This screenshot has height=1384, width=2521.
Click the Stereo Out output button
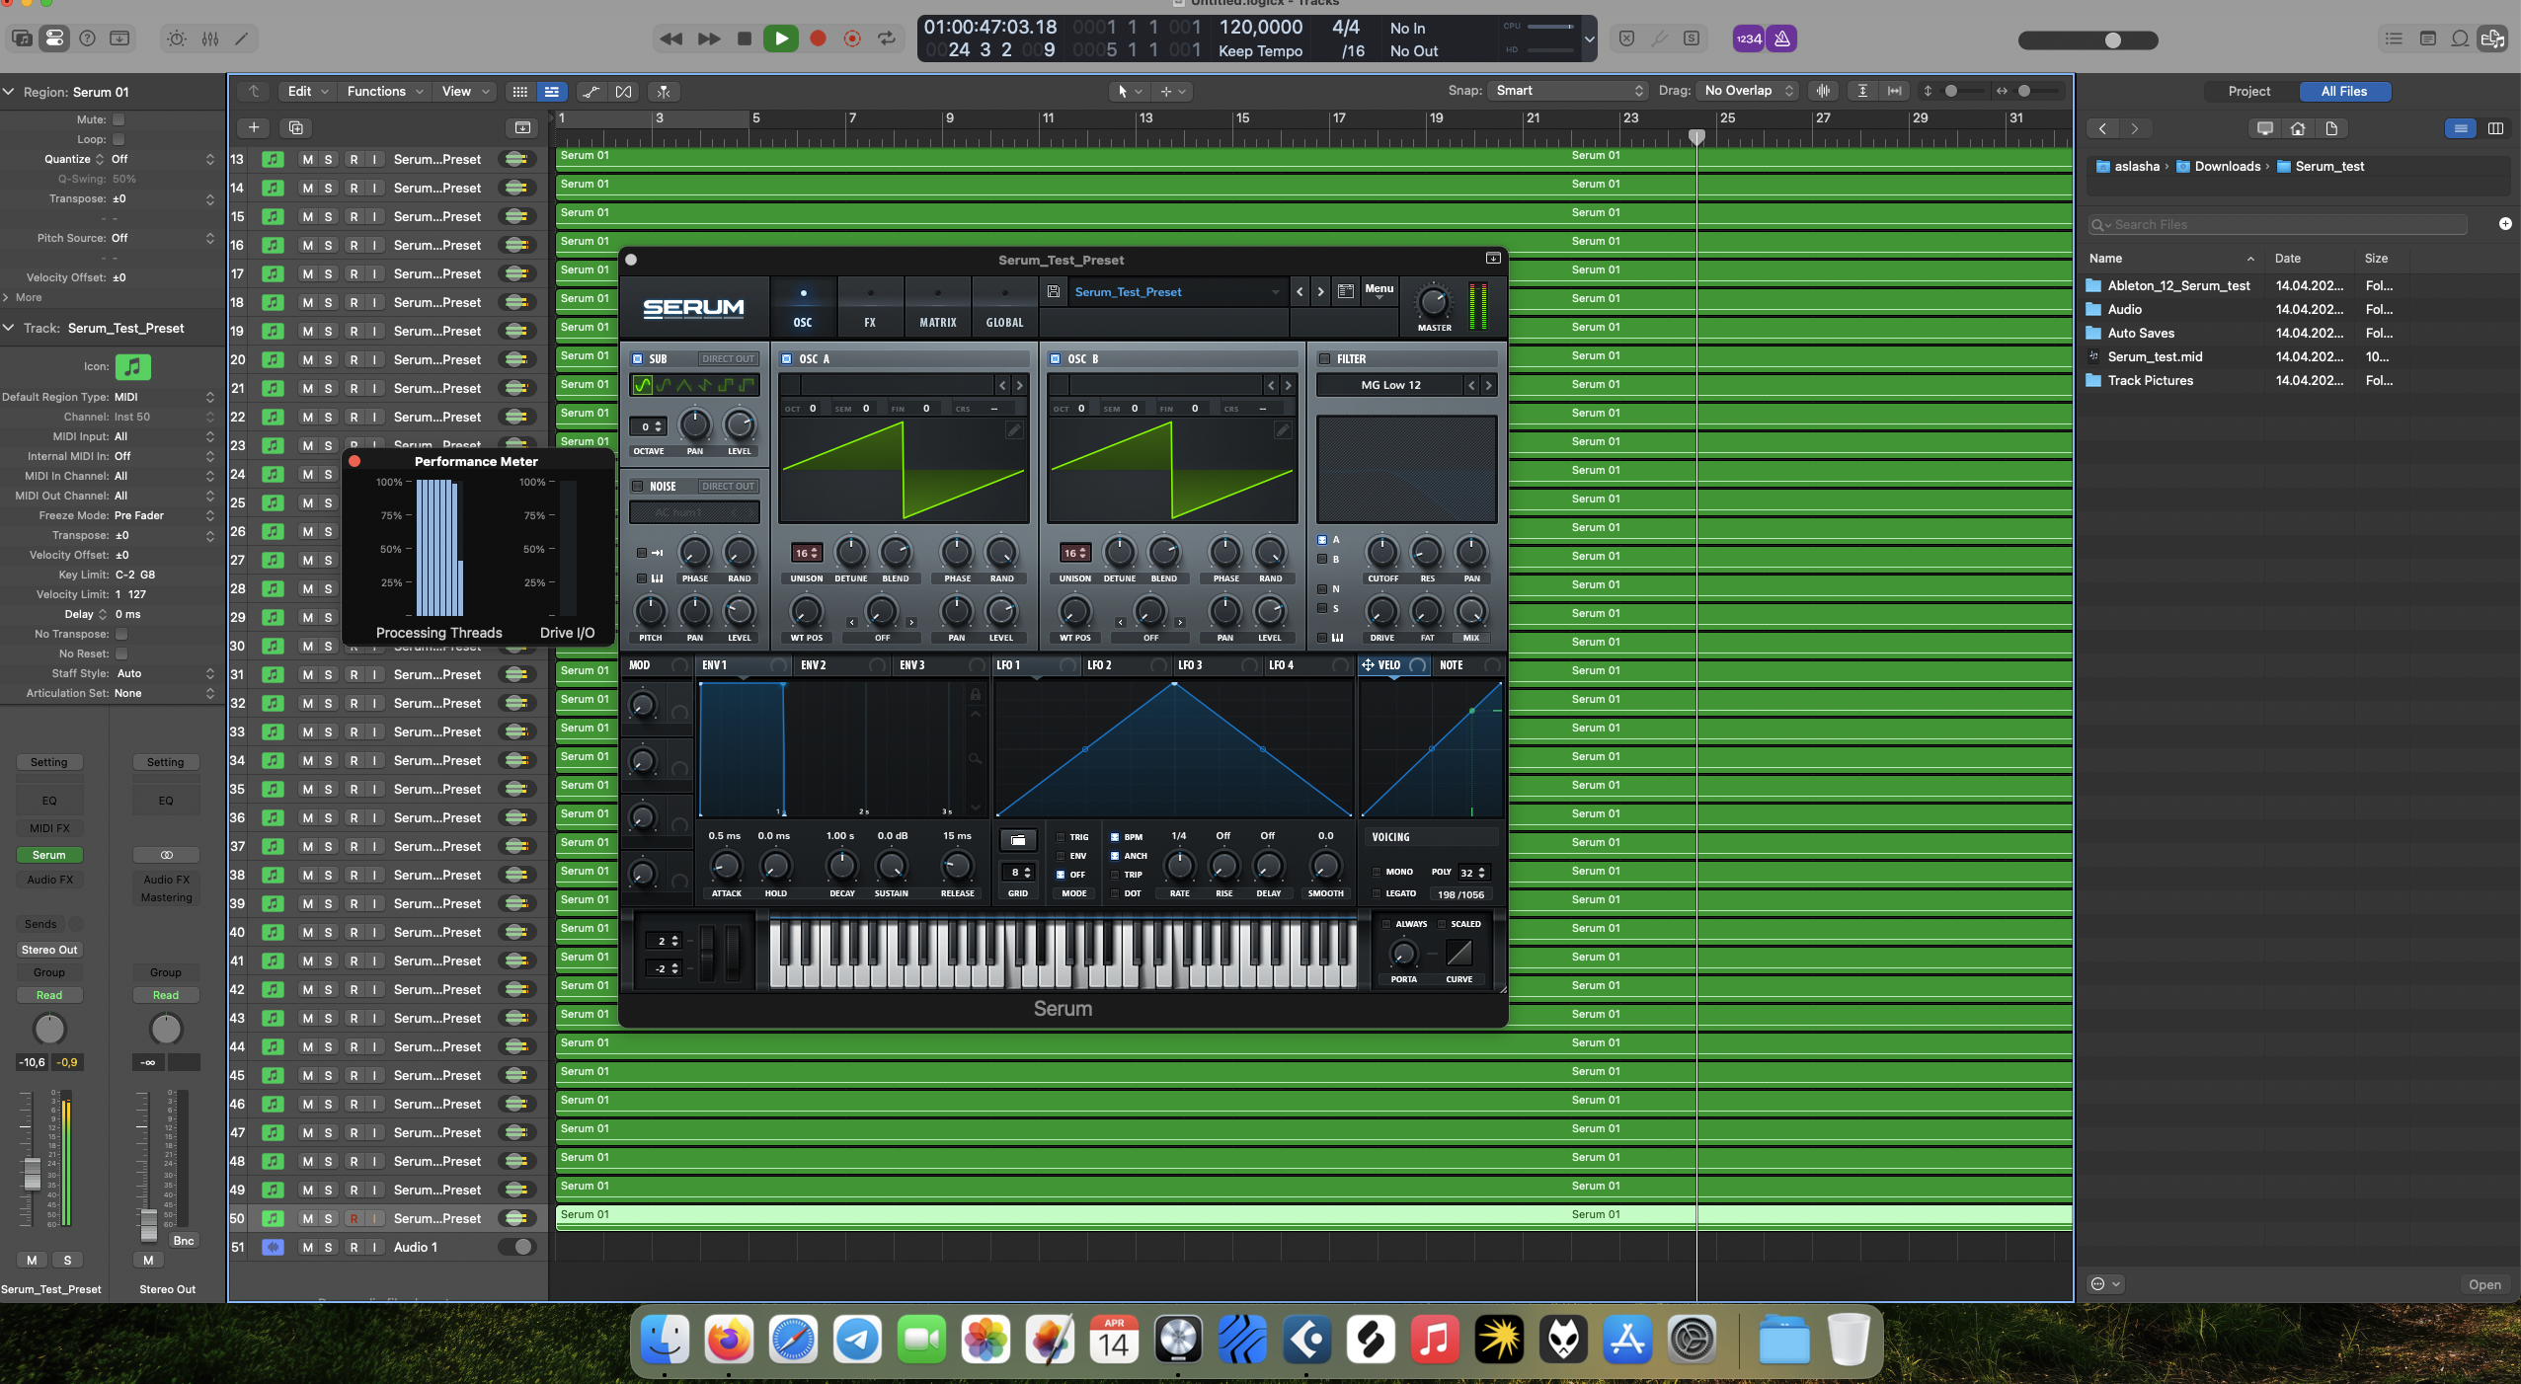point(49,950)
